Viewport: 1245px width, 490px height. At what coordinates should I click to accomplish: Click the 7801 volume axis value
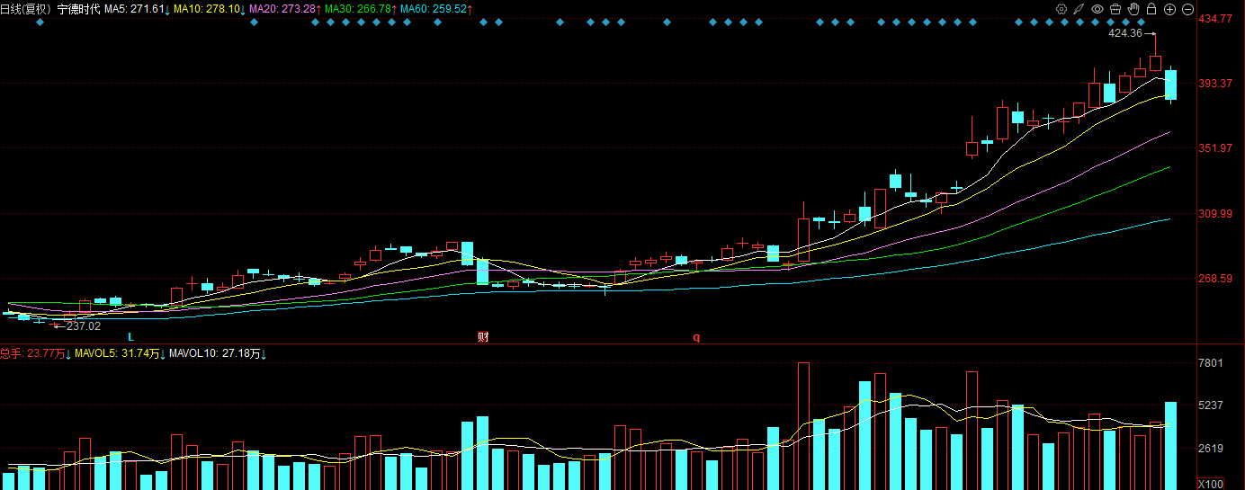click(1211, 363)
